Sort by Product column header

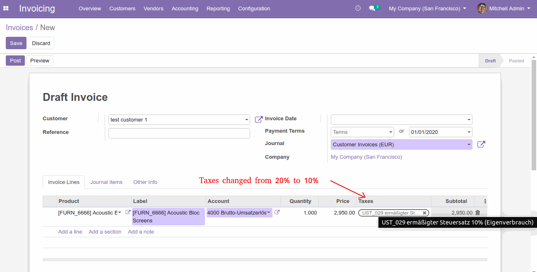tap(94, 201)
